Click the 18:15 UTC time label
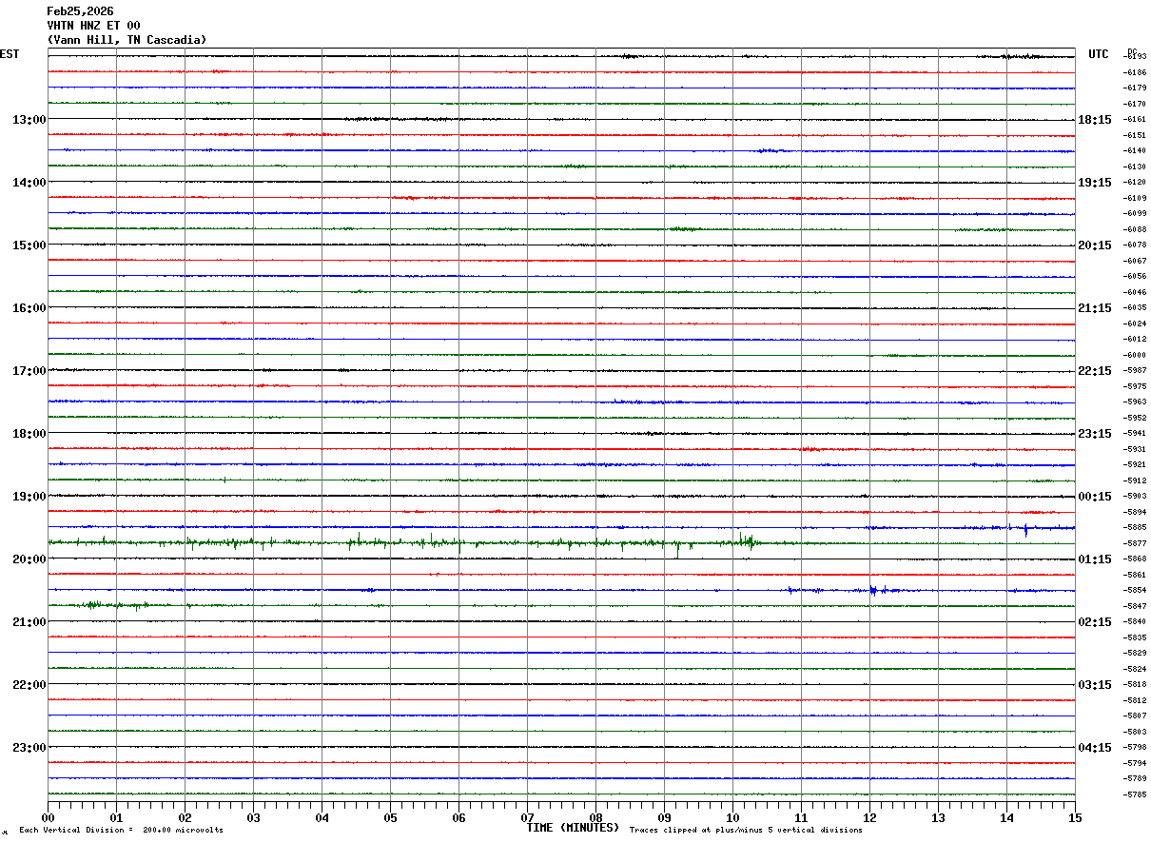The height and width of the screenshot is (843, 1151). tap(1095, 120)
